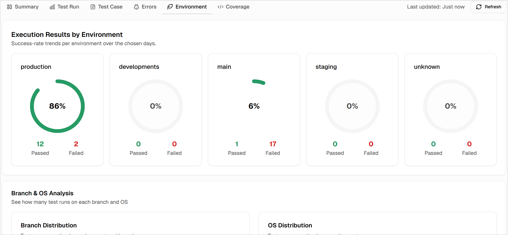Click the Test Run bar chart icon
This screenshot has width=508, height=235.
52,7
